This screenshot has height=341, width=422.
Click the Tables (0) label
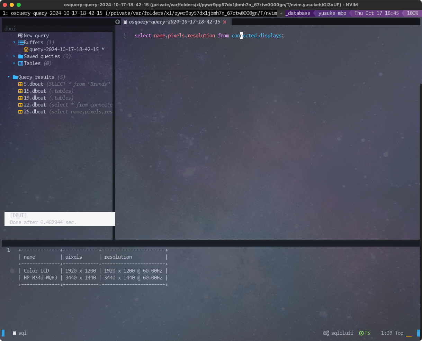[38, 63]
